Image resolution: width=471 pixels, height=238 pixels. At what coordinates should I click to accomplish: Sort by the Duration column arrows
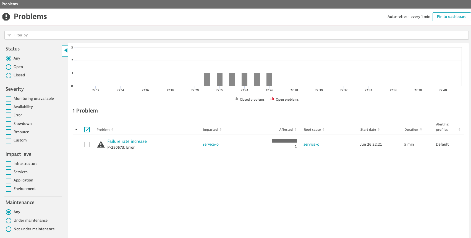(421, 130)
